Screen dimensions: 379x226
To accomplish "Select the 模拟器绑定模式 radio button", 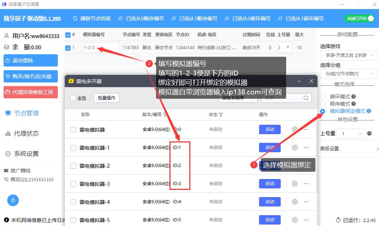I will point(323,111).
